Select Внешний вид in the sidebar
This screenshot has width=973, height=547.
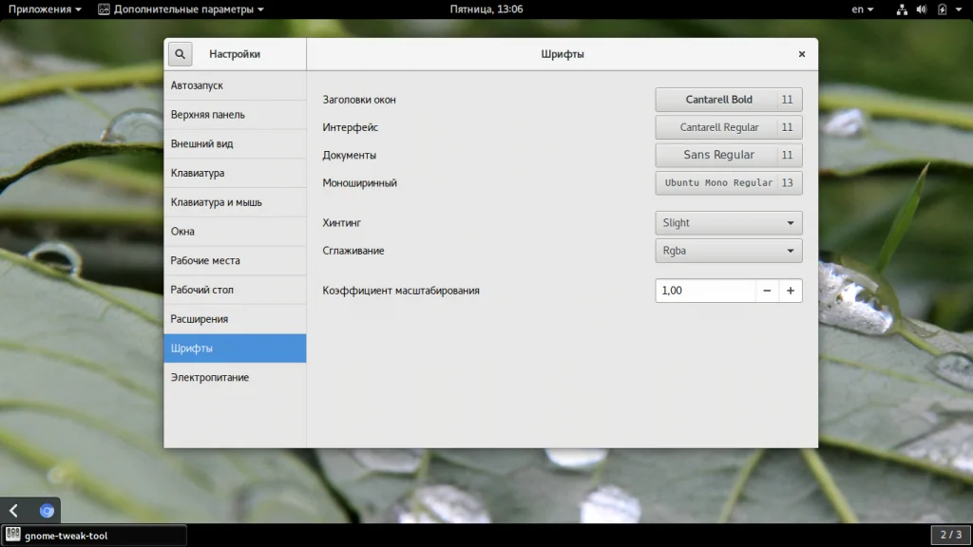[235, 144]
